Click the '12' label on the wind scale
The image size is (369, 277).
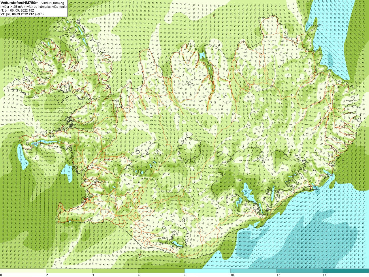(x=278, y=275)
